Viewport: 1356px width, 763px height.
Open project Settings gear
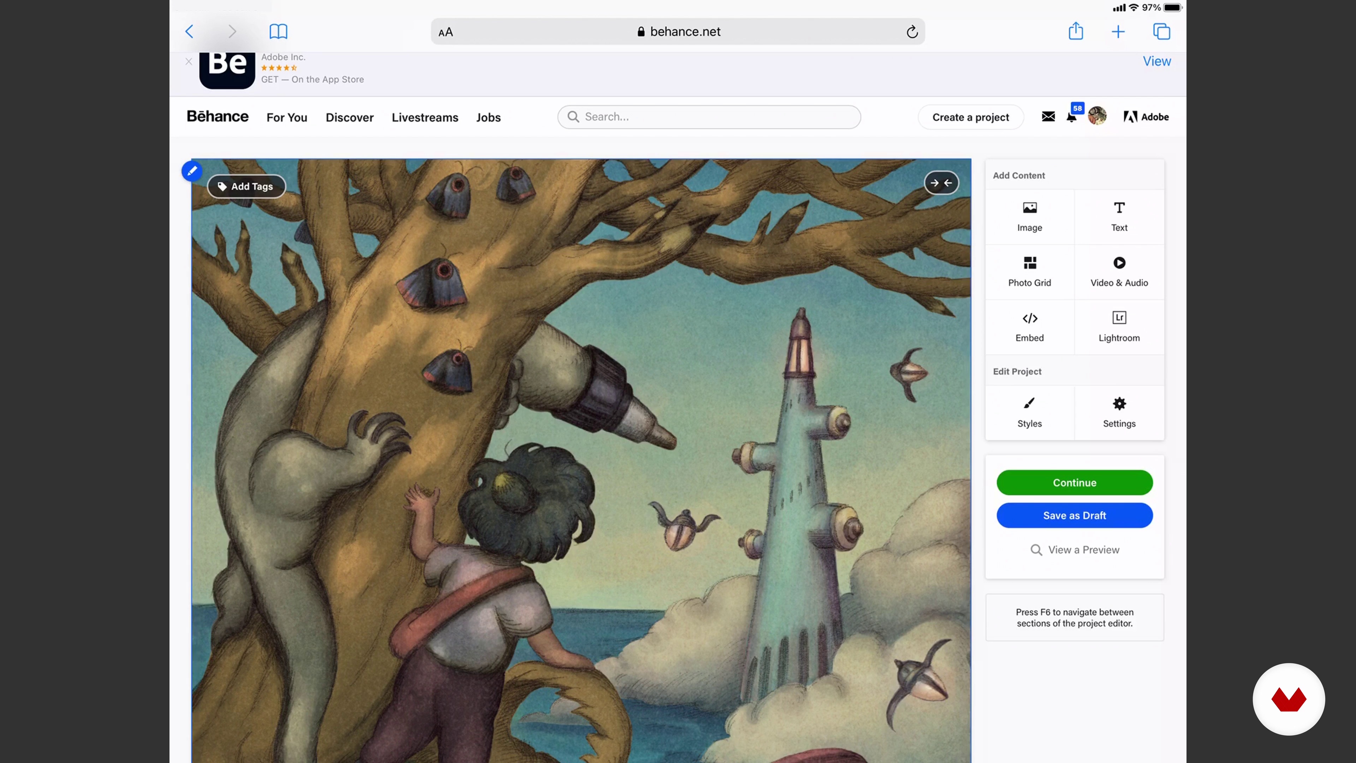[1119, 412]
